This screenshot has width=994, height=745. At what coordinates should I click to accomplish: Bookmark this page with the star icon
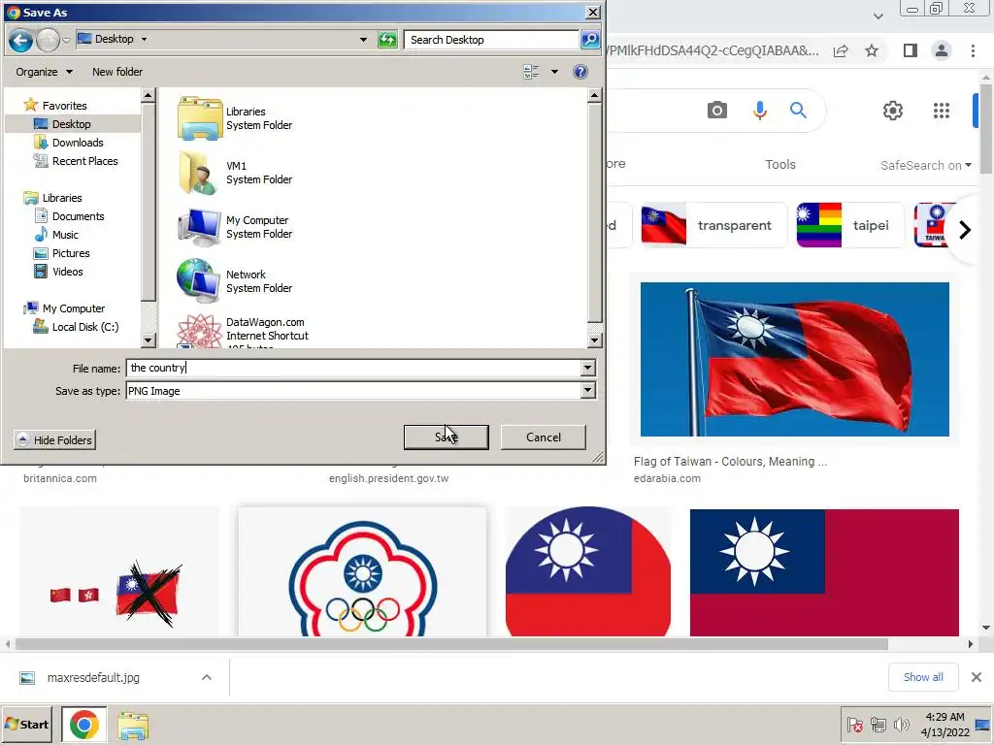tap(872, 50)
